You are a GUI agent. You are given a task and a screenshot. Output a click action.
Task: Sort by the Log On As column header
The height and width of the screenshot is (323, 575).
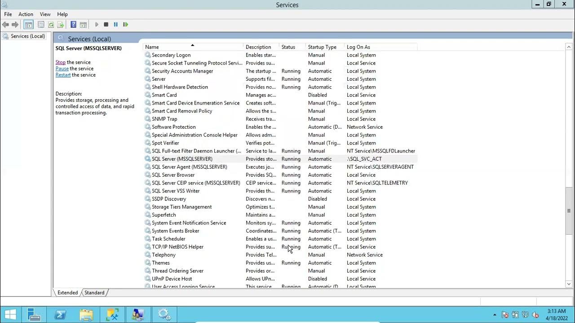(381, 47)
